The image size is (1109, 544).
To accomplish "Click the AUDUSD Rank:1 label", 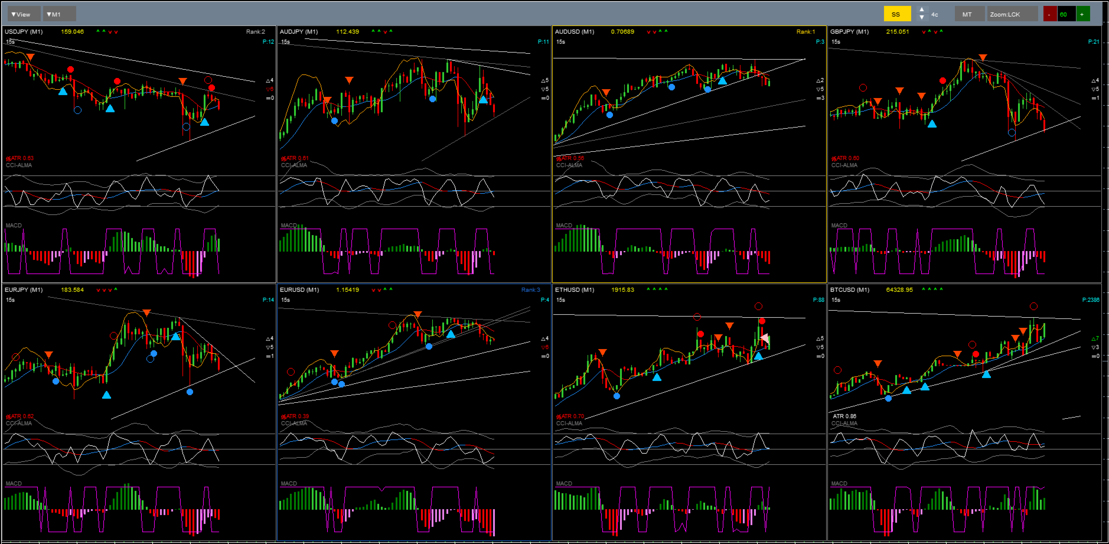I will click(x=805, y=32).
